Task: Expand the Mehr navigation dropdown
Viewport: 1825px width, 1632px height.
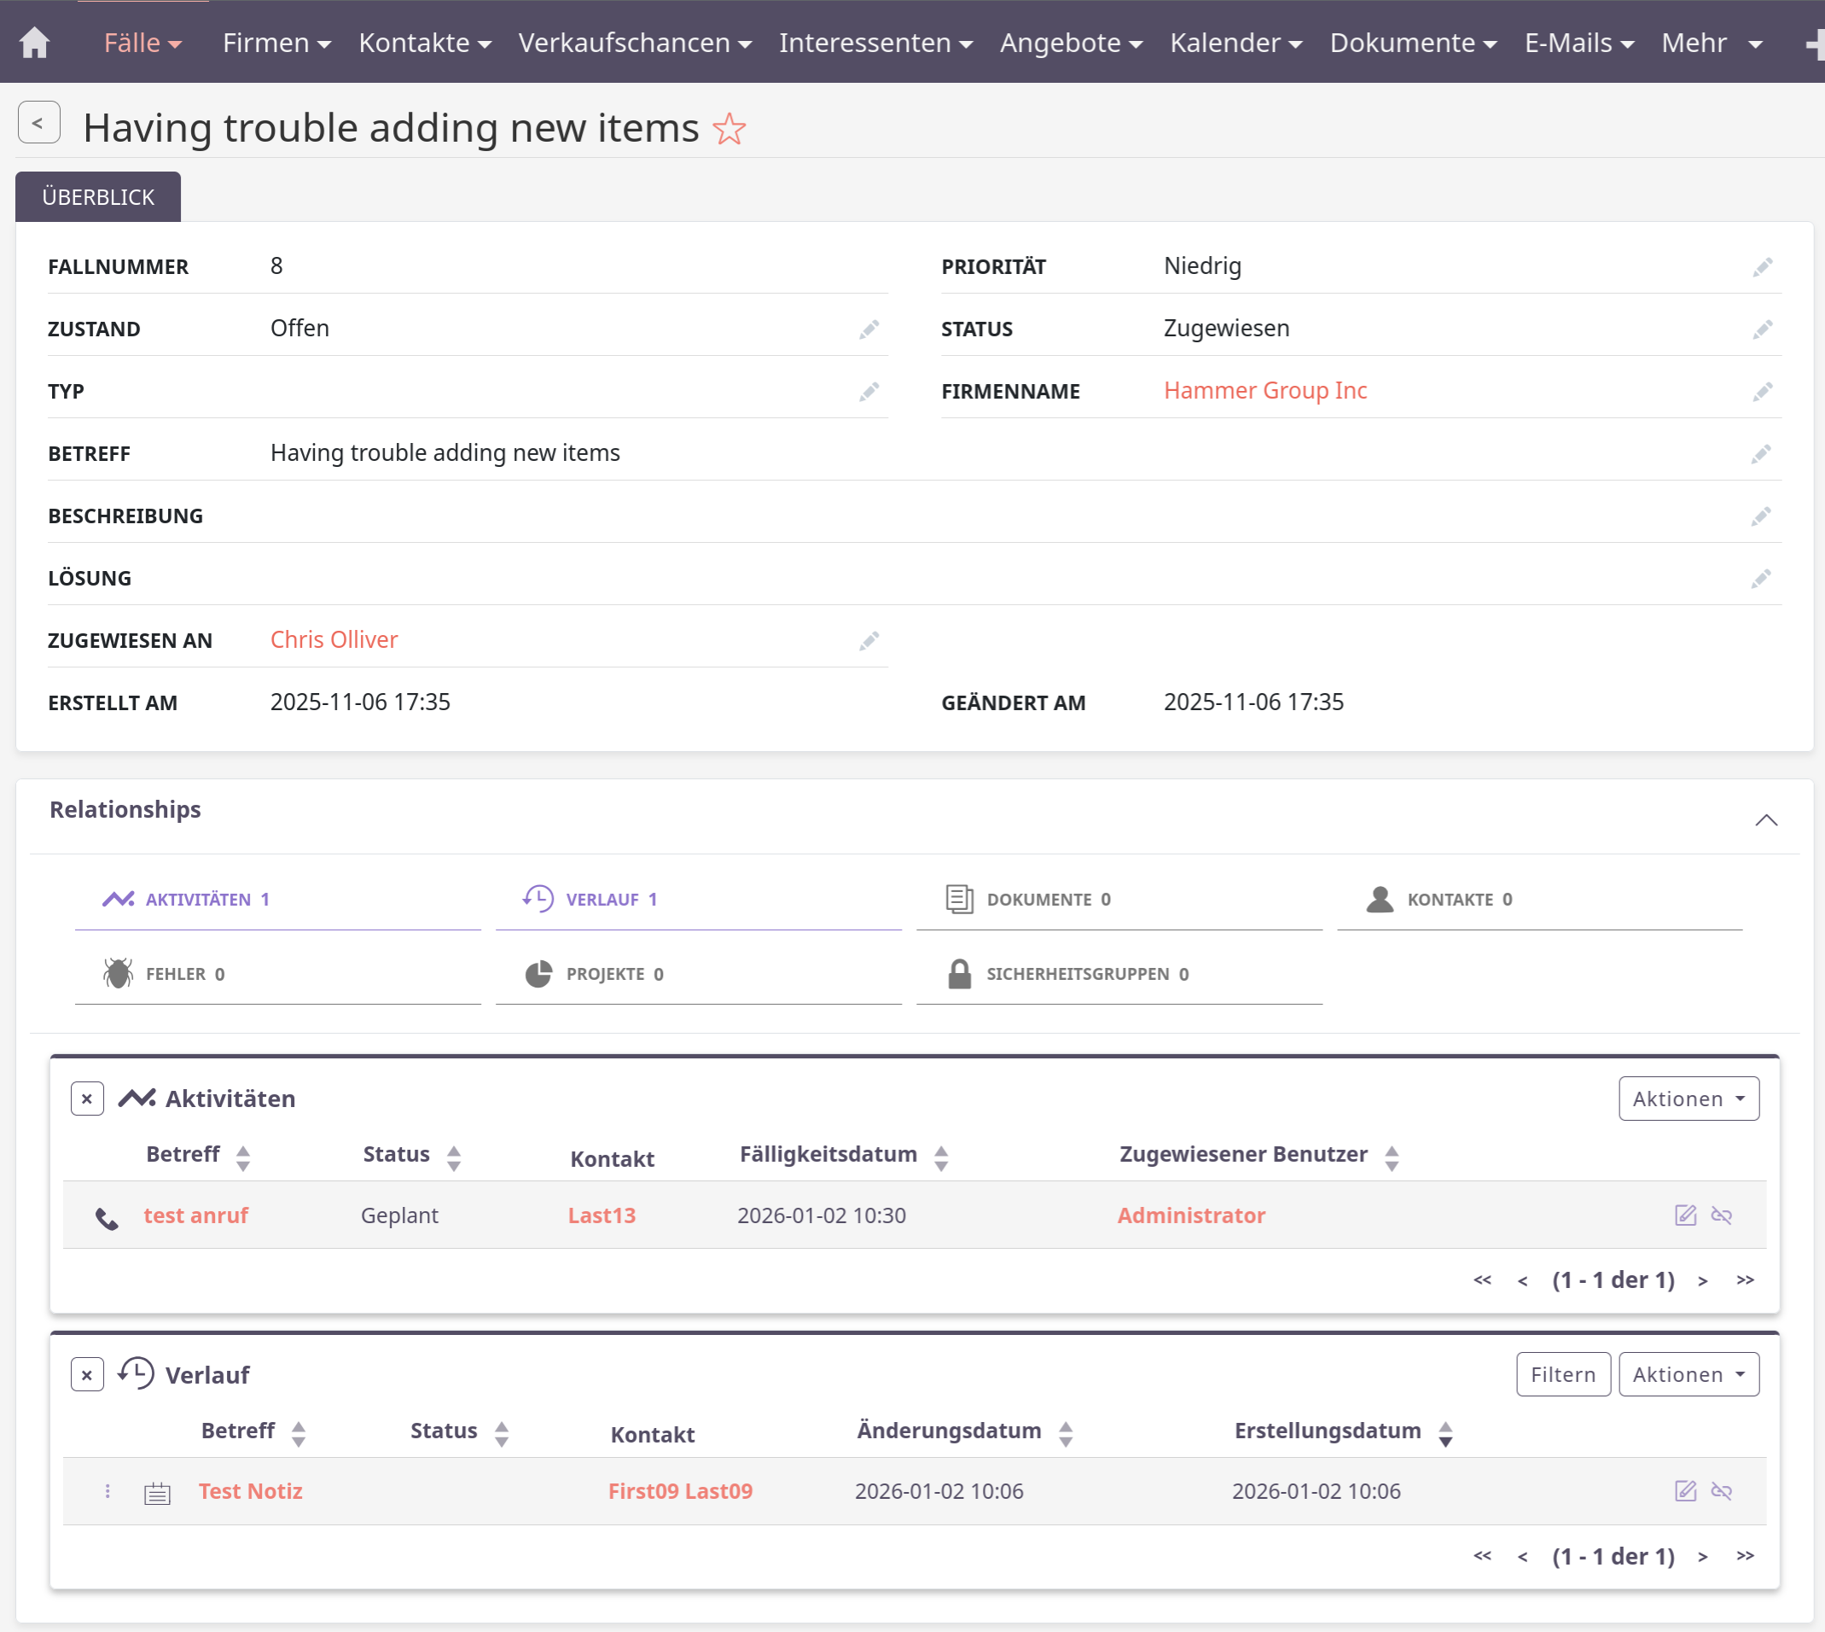Action: pos(1711,42)
